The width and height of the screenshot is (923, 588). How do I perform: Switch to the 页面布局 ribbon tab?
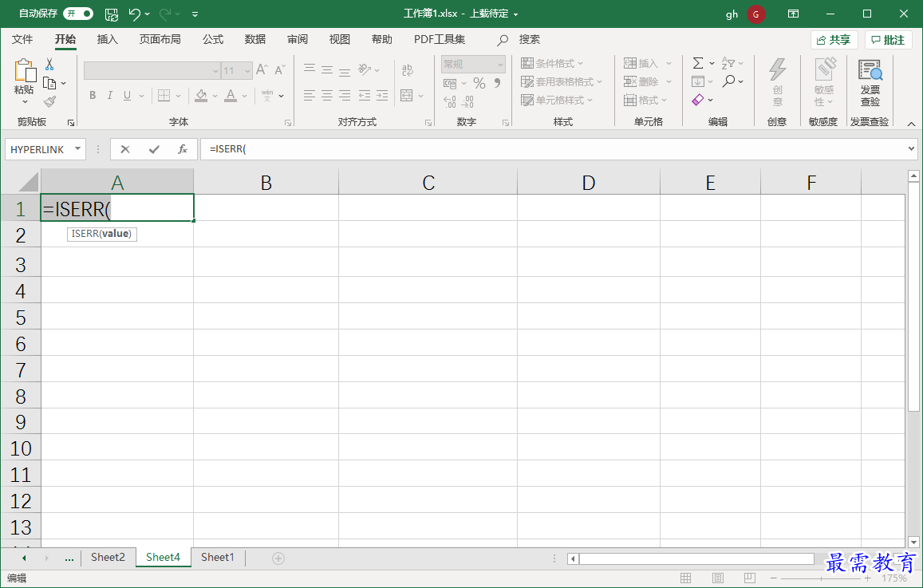pos(160,39)
